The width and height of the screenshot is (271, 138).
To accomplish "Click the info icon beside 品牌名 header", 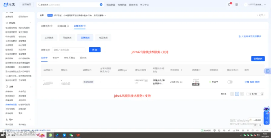I will (x=51, y=70).
